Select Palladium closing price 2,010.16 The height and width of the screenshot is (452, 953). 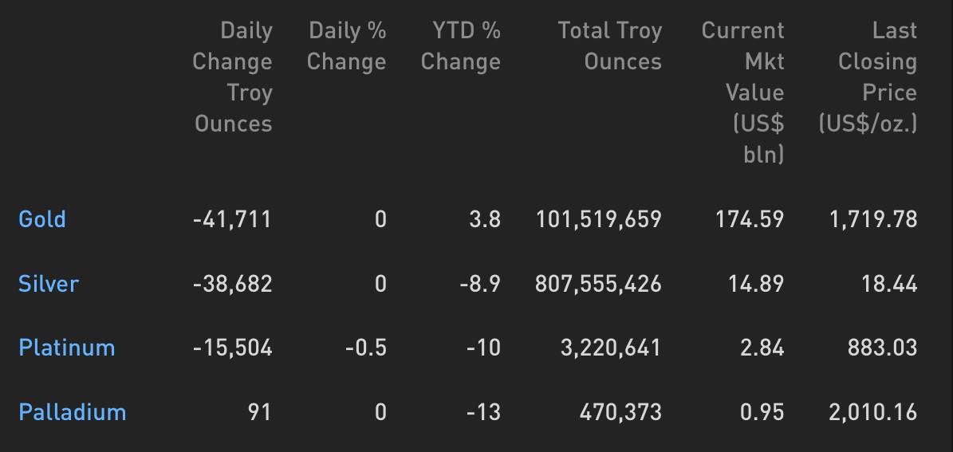point(872,412)
